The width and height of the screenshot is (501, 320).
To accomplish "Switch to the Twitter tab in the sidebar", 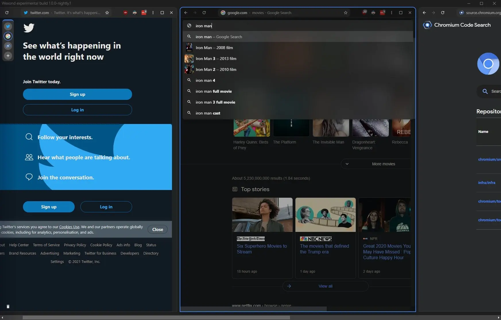I will [8, 26].
